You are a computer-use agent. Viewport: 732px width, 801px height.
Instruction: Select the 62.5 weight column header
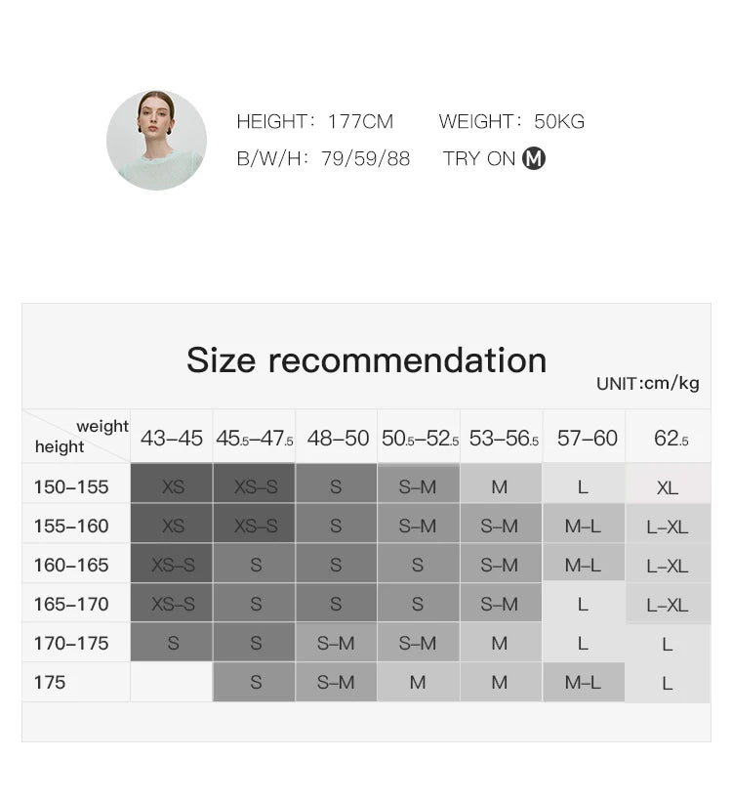click(x=671, y=439)
